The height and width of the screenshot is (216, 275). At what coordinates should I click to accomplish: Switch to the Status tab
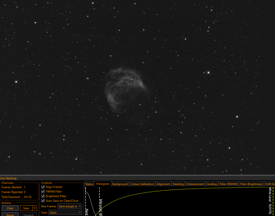point(89,184)
